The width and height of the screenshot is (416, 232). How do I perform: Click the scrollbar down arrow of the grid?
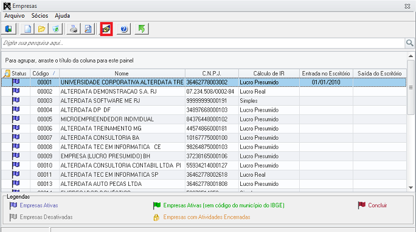(411, 188)
